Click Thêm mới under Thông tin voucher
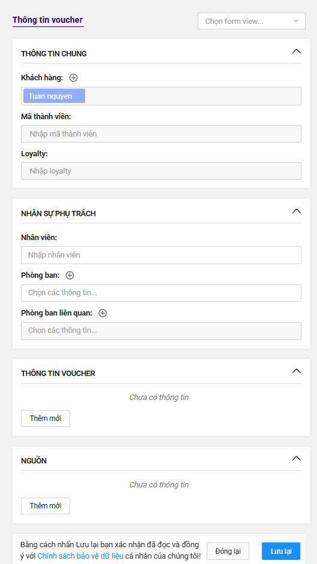The width and height of the screenshot is (317, 564). coord(46,419)
